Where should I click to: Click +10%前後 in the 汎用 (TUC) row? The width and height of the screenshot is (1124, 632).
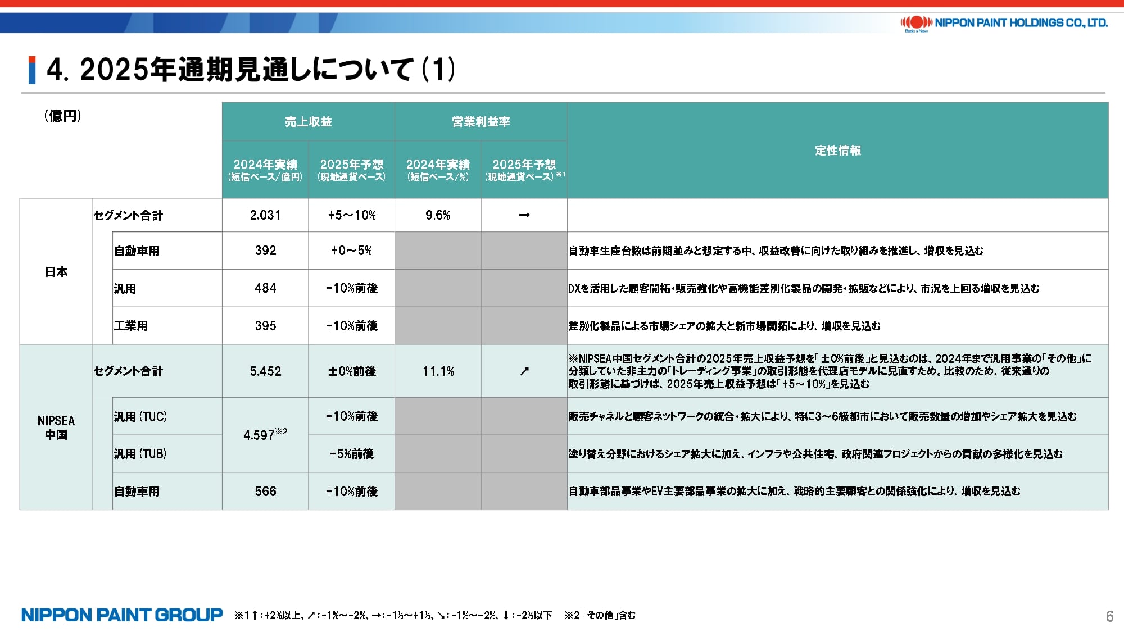(x=352, y=416)
